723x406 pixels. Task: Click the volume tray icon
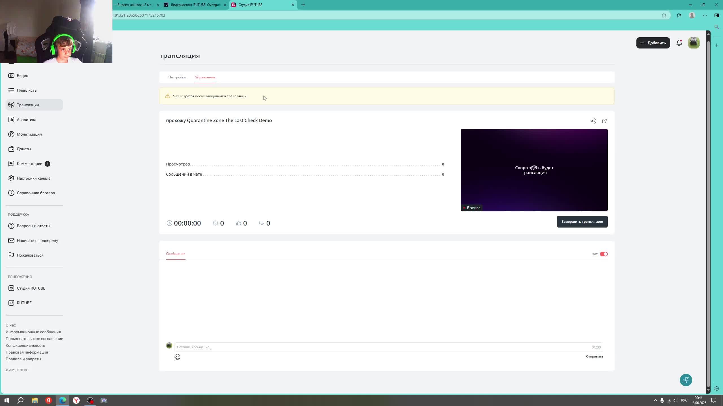click(675, 400)
